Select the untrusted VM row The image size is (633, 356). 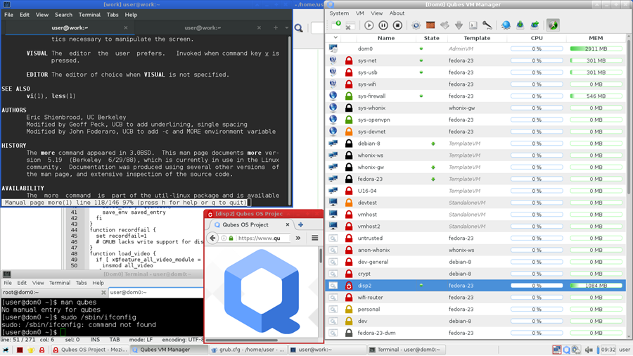(x=475, y=238)
